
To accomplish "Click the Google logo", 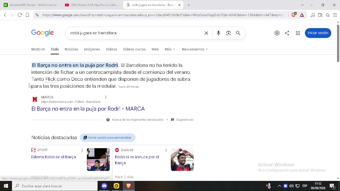I will tap(42, 33).
